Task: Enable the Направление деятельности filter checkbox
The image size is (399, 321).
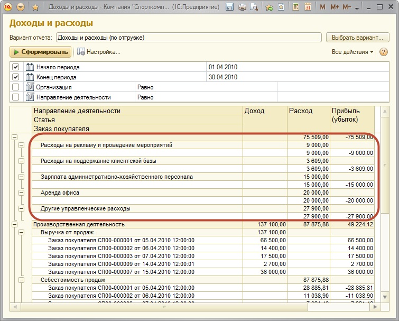Action: (x=15, y=97)
